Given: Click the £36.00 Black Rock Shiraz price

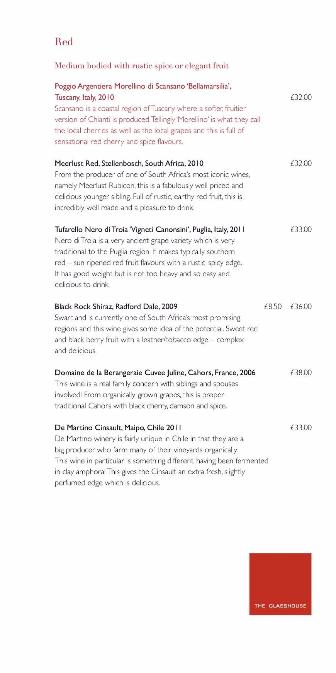Looking at the screenshot, I should tap(301, 306).
